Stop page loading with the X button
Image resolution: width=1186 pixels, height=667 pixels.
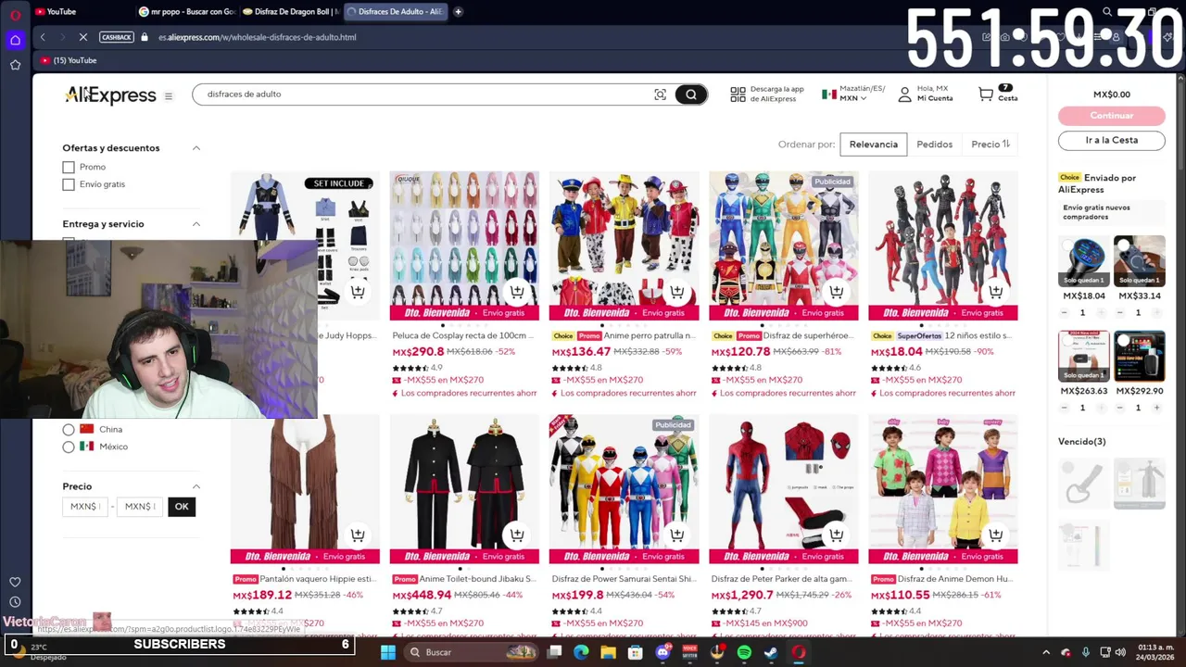click(82, 37)
